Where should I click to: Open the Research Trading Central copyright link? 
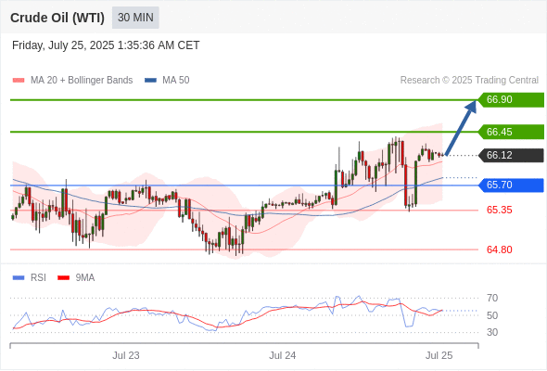[x=469, y=81]
